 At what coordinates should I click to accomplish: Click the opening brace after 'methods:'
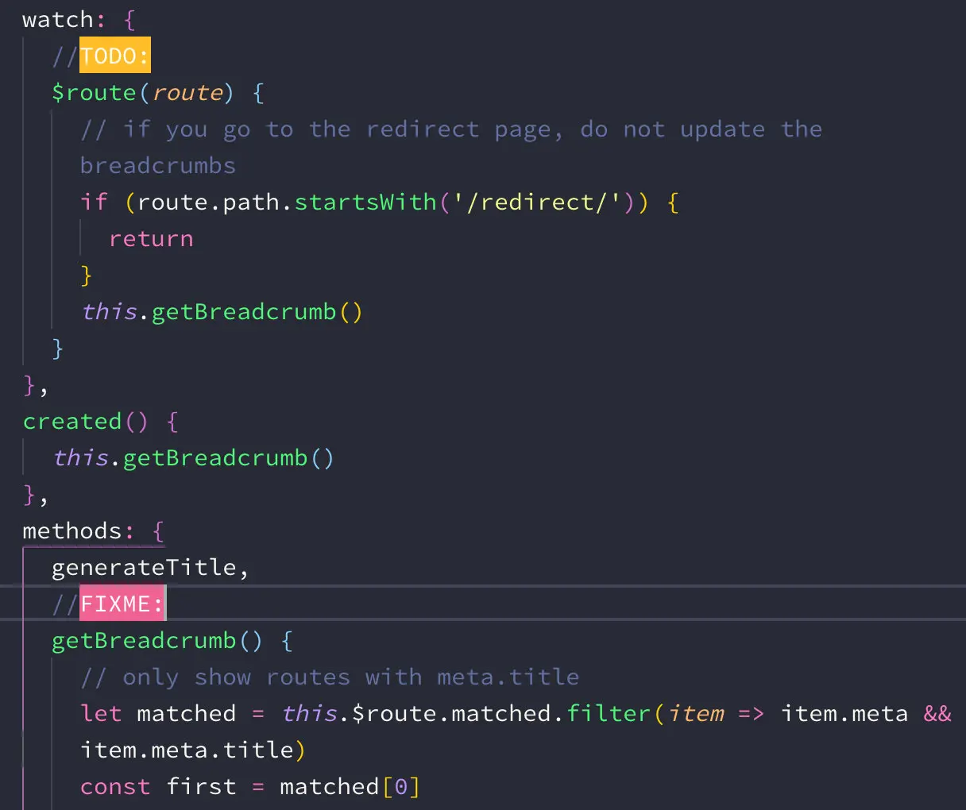pyautogui.click(x=158, y=530)
